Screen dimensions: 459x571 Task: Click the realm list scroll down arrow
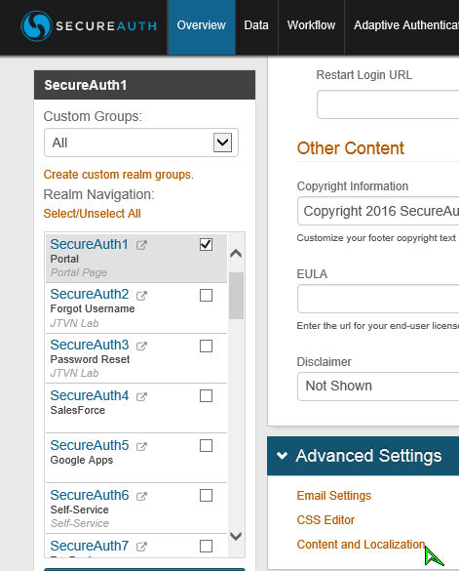(236, 536)
